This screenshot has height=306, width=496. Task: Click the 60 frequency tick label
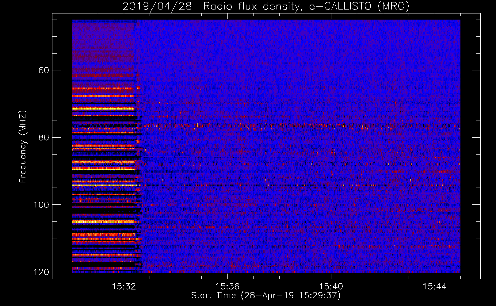click(44, 70)
